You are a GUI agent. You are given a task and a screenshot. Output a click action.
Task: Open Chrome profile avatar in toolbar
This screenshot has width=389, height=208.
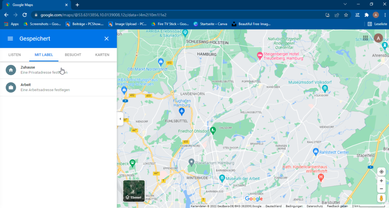click(376, 15)
